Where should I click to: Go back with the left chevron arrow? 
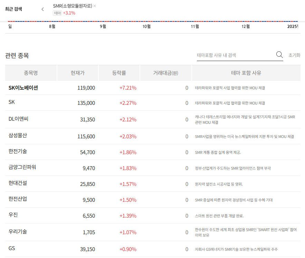42,9
